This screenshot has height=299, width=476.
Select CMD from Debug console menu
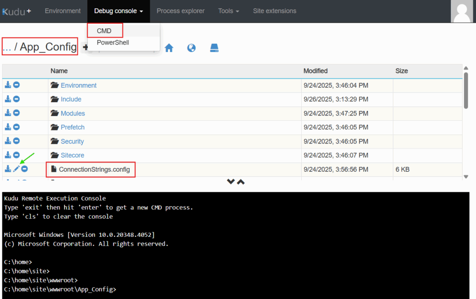point(105,31)
